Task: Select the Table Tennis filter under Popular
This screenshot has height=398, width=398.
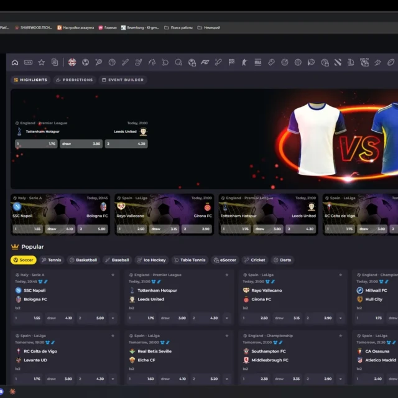Action: [x=190, y=260]
